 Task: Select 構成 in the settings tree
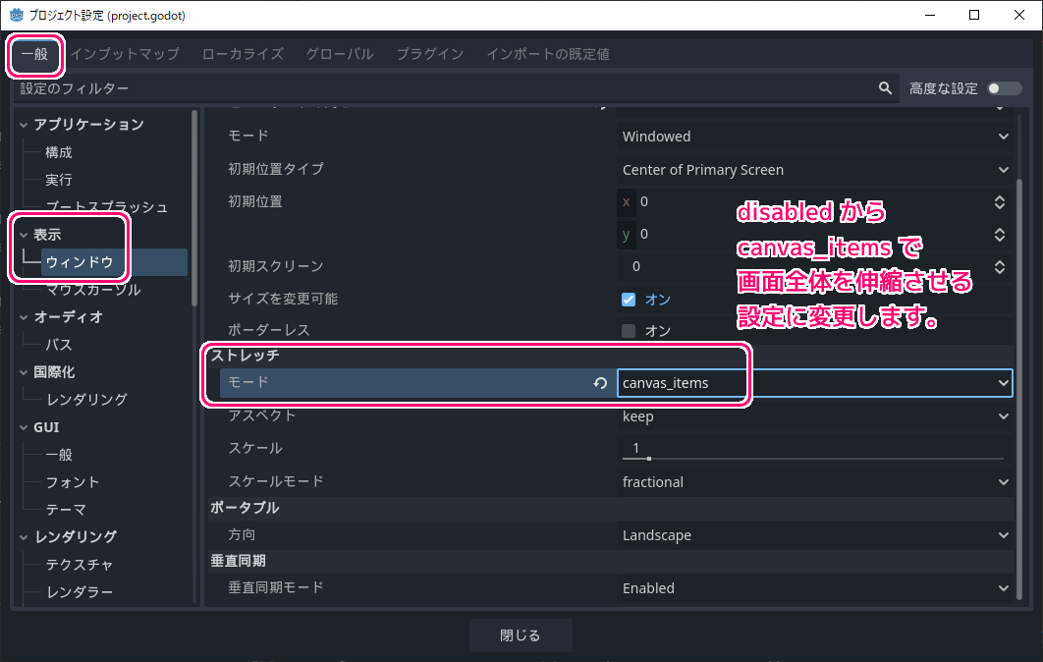(59, 152)
